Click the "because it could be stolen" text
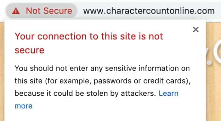 (x=61, y=93)
